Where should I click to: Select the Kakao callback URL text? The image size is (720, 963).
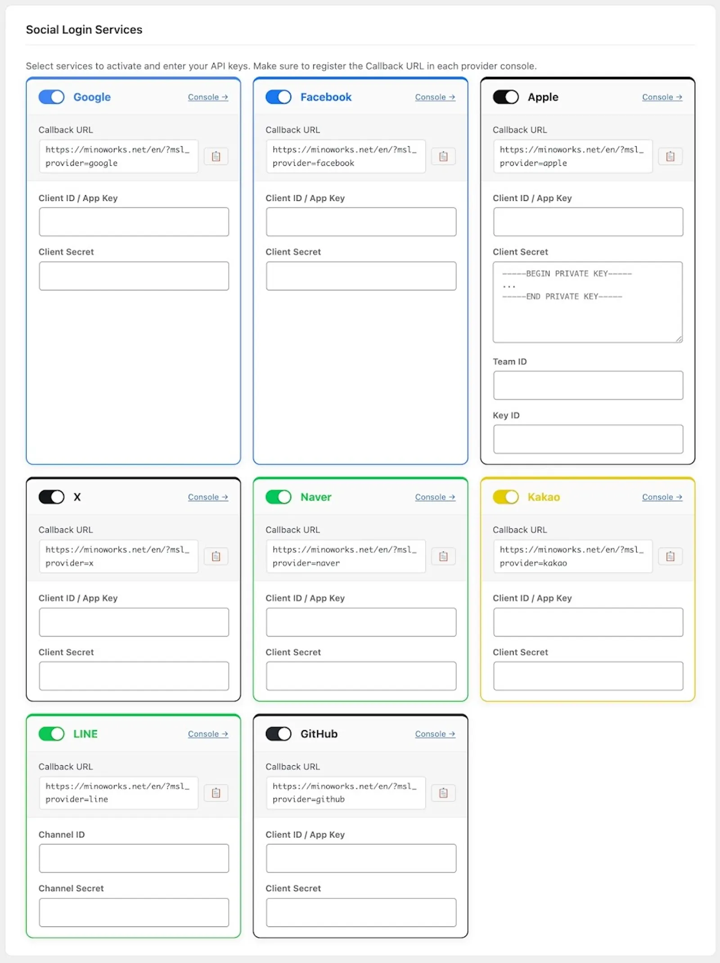point(573,556)
